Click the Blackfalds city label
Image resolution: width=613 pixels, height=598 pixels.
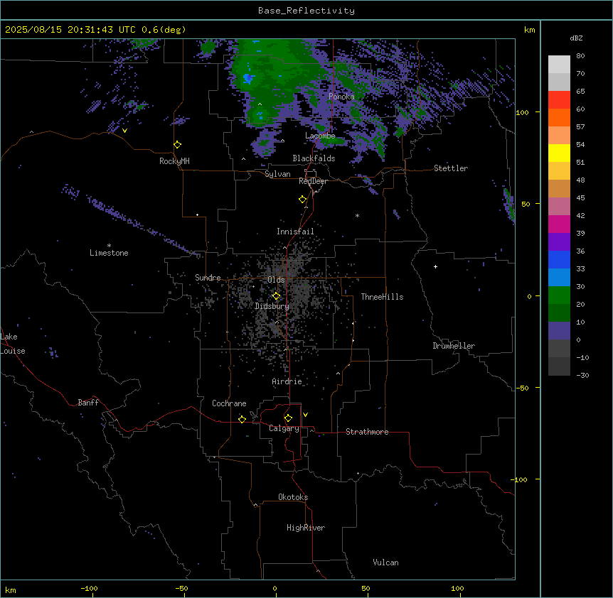point(314,158)
